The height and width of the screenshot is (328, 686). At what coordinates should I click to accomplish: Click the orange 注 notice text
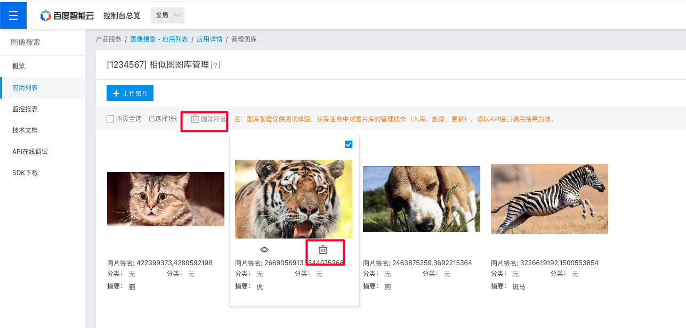pyautogui.click(x=395, y=119)
